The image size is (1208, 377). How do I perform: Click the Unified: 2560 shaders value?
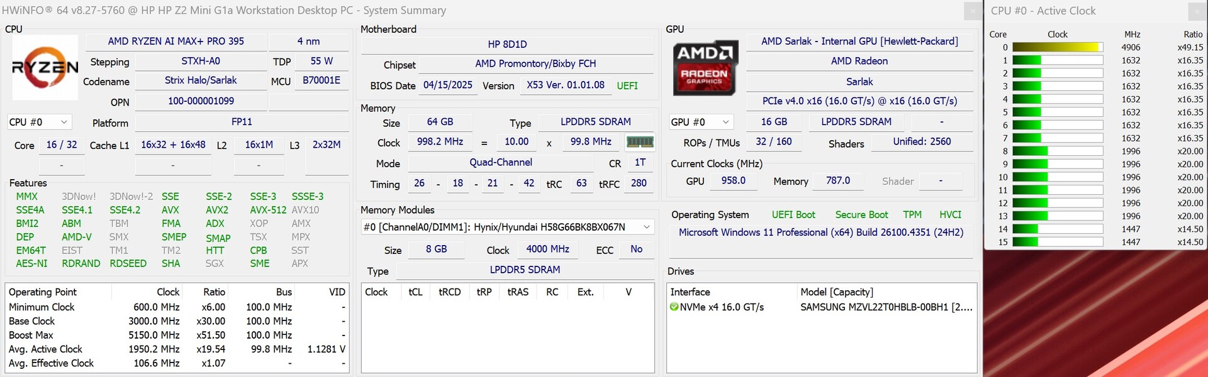coord(922,142)
